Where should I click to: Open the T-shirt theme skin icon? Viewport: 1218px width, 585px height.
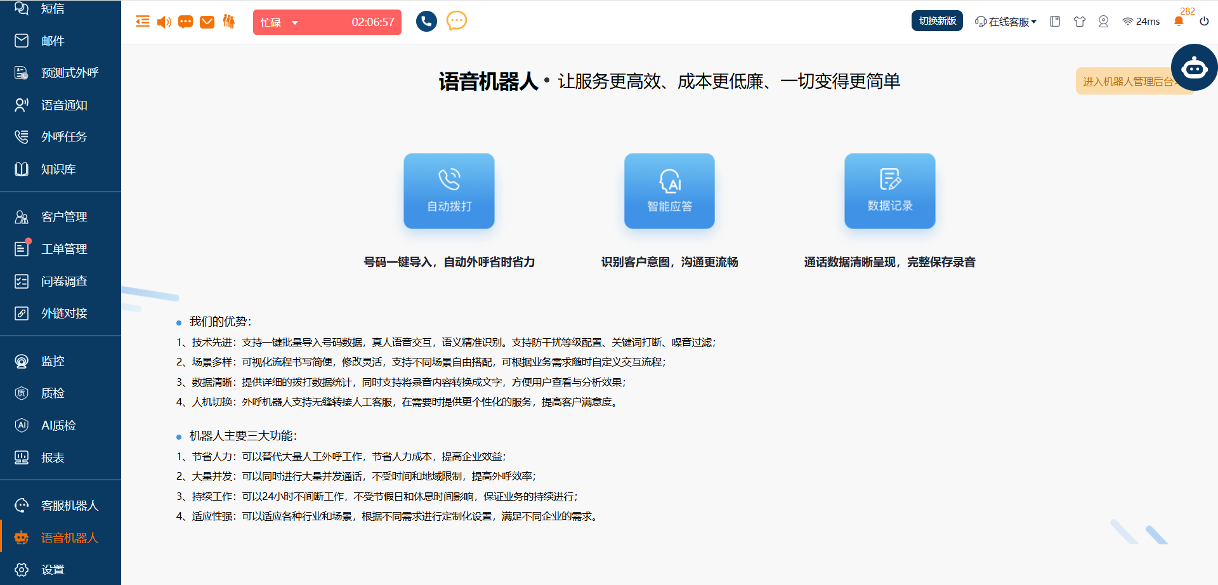pyautogui.click(x=1079, y=22)
